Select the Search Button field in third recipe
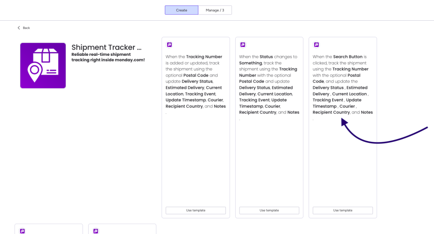This screenshot has height=234, width=434. pyautogui.click(x=348, y=57)
